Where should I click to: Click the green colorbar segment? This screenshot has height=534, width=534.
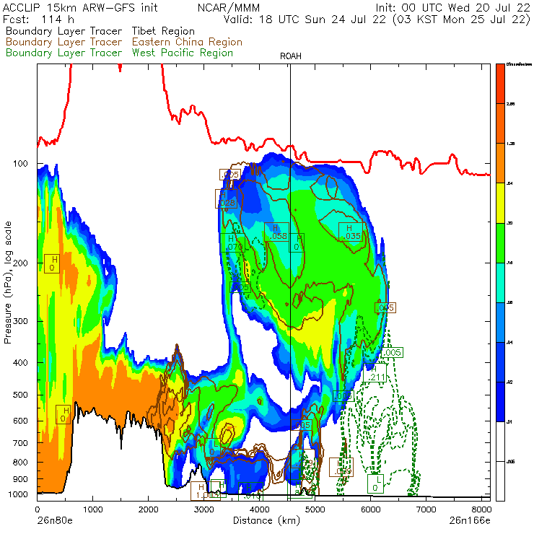[x=500, y=242]
